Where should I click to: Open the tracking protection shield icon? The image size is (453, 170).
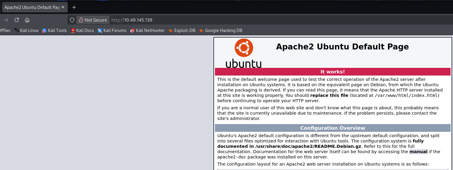(x=72, y=20)
